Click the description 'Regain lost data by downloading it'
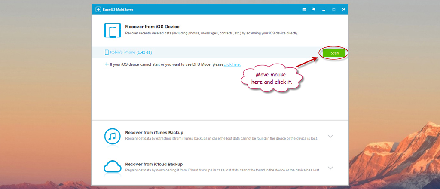 [223, 170]
